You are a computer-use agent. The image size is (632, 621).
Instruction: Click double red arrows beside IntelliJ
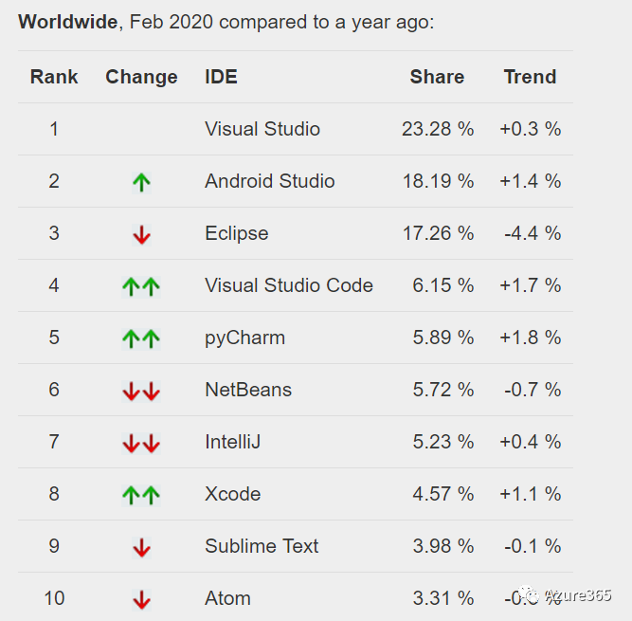coord(141,443)
